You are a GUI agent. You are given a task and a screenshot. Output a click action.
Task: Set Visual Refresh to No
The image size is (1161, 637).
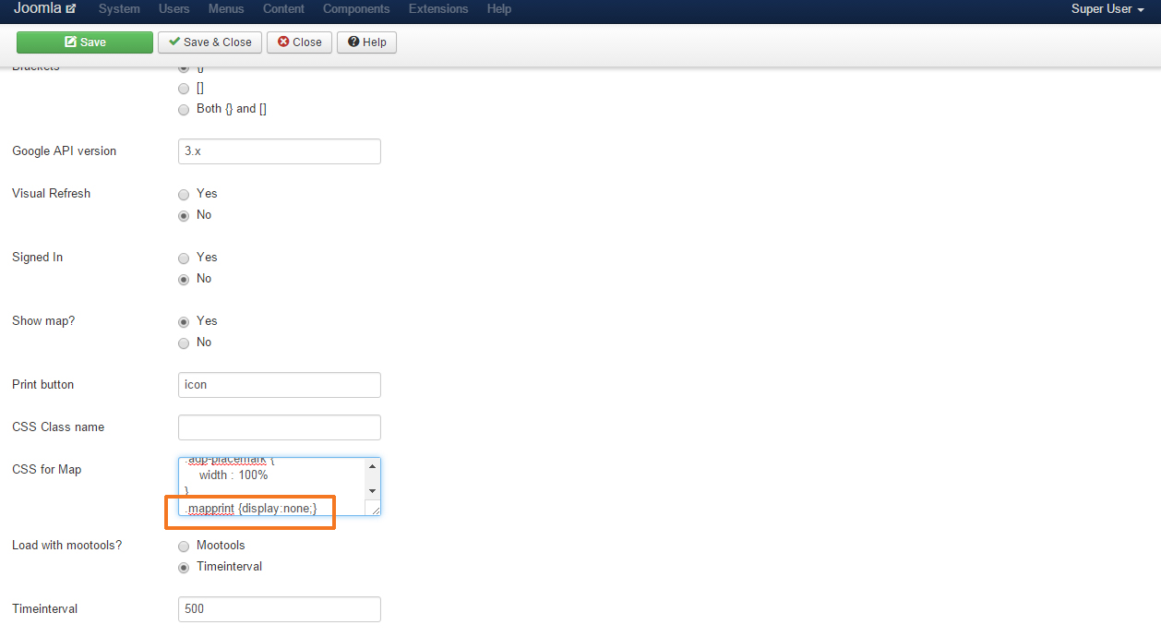pos(184,215)
